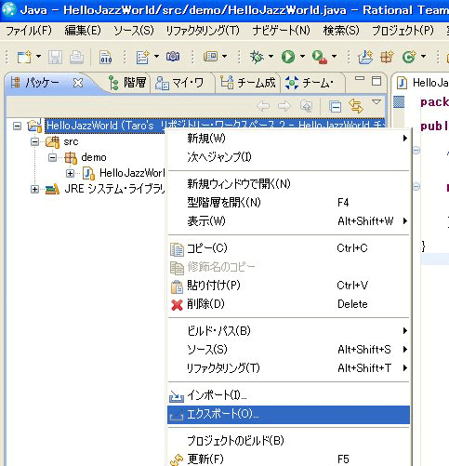Choose エクスポート(O)... in the context menu
Image resolution: width=449 pixels, height=466 pixels.
288,415
